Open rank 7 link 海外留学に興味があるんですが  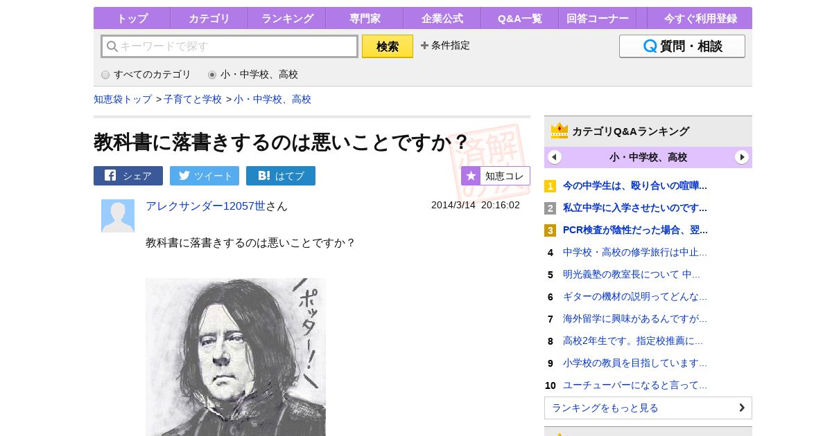(x=635, y=318)
